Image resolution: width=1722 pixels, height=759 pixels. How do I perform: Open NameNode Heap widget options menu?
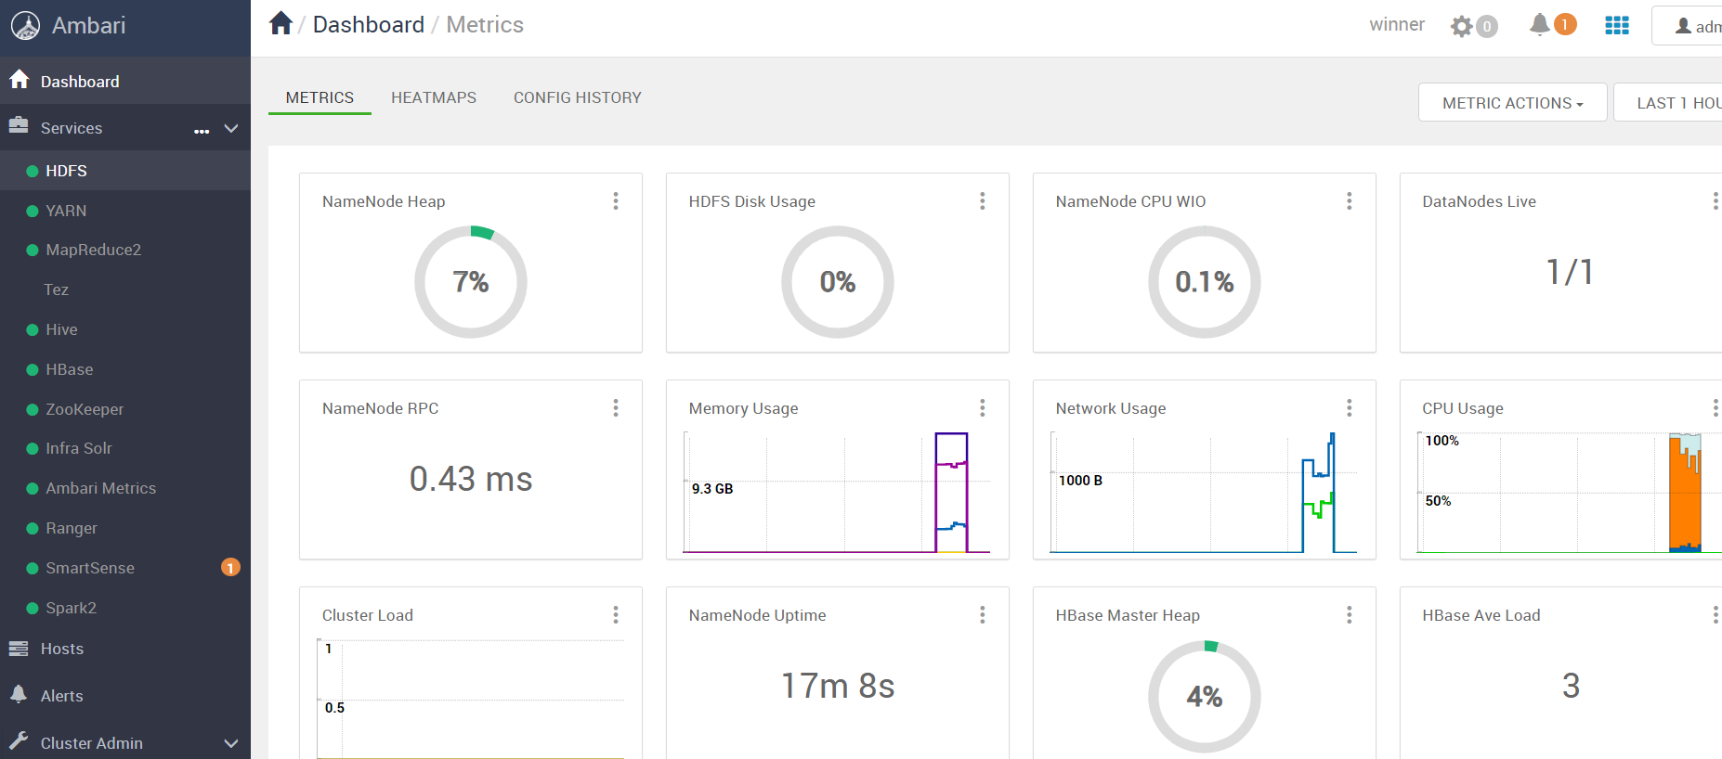tap(616, 201)
